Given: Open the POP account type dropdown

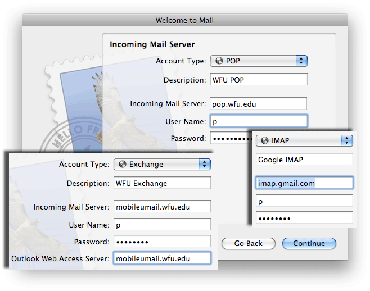Looking at the screenshot, I should pyautogui.click(x=259, y=61).
